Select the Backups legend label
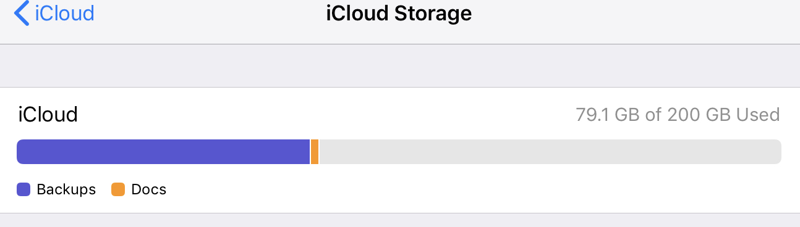 coord(66,189)
